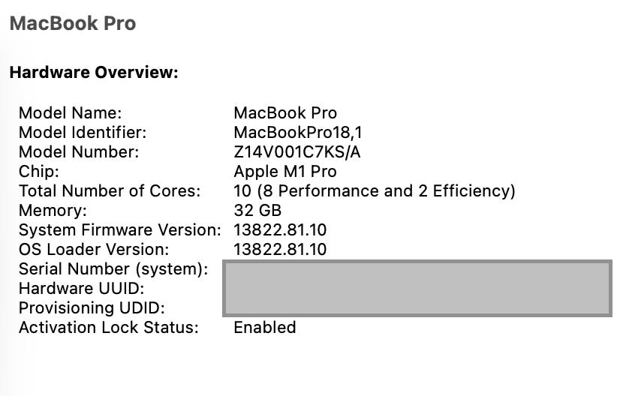This screenshot has height=396, width=617.
Task: Select the OS Loader Version number value
Action: [x=280, y=250]
